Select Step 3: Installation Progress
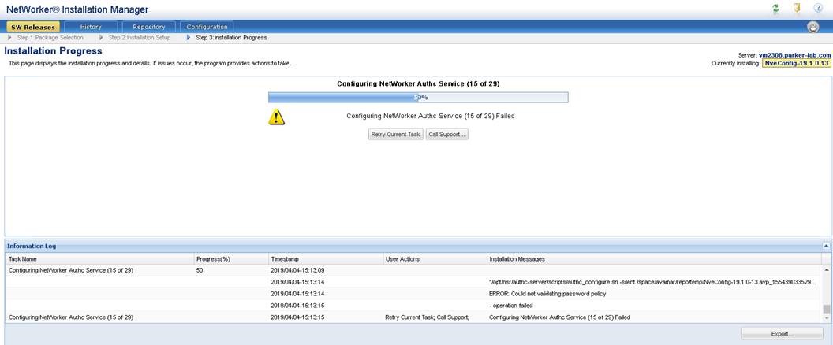This screenshot has width=833, height=345. pos(231,38)
